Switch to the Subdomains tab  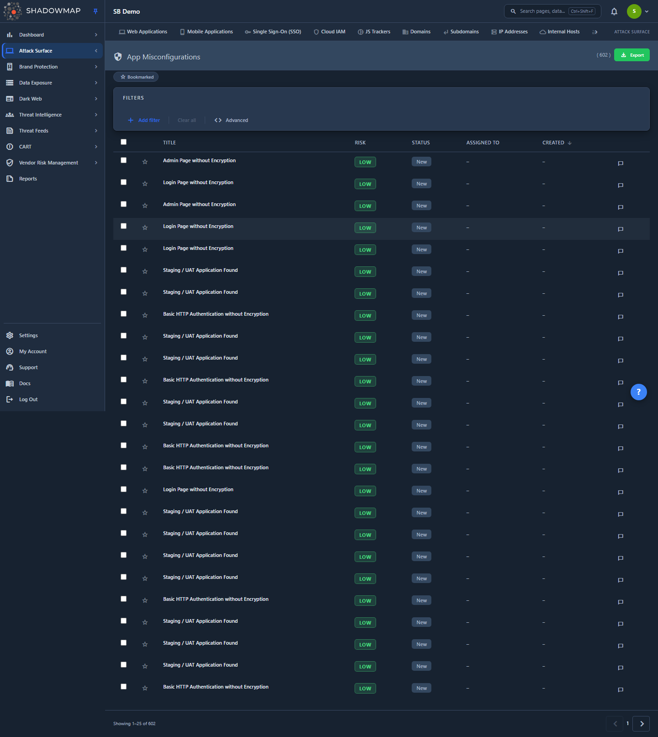[461, 32]
